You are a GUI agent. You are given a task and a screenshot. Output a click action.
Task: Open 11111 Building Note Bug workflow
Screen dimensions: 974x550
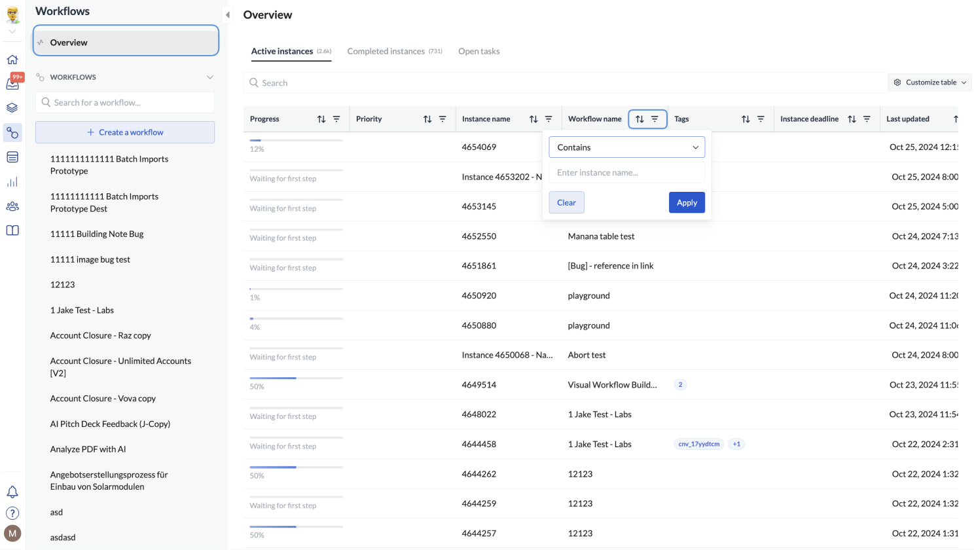pyautogui.click(x=97, y=234)
